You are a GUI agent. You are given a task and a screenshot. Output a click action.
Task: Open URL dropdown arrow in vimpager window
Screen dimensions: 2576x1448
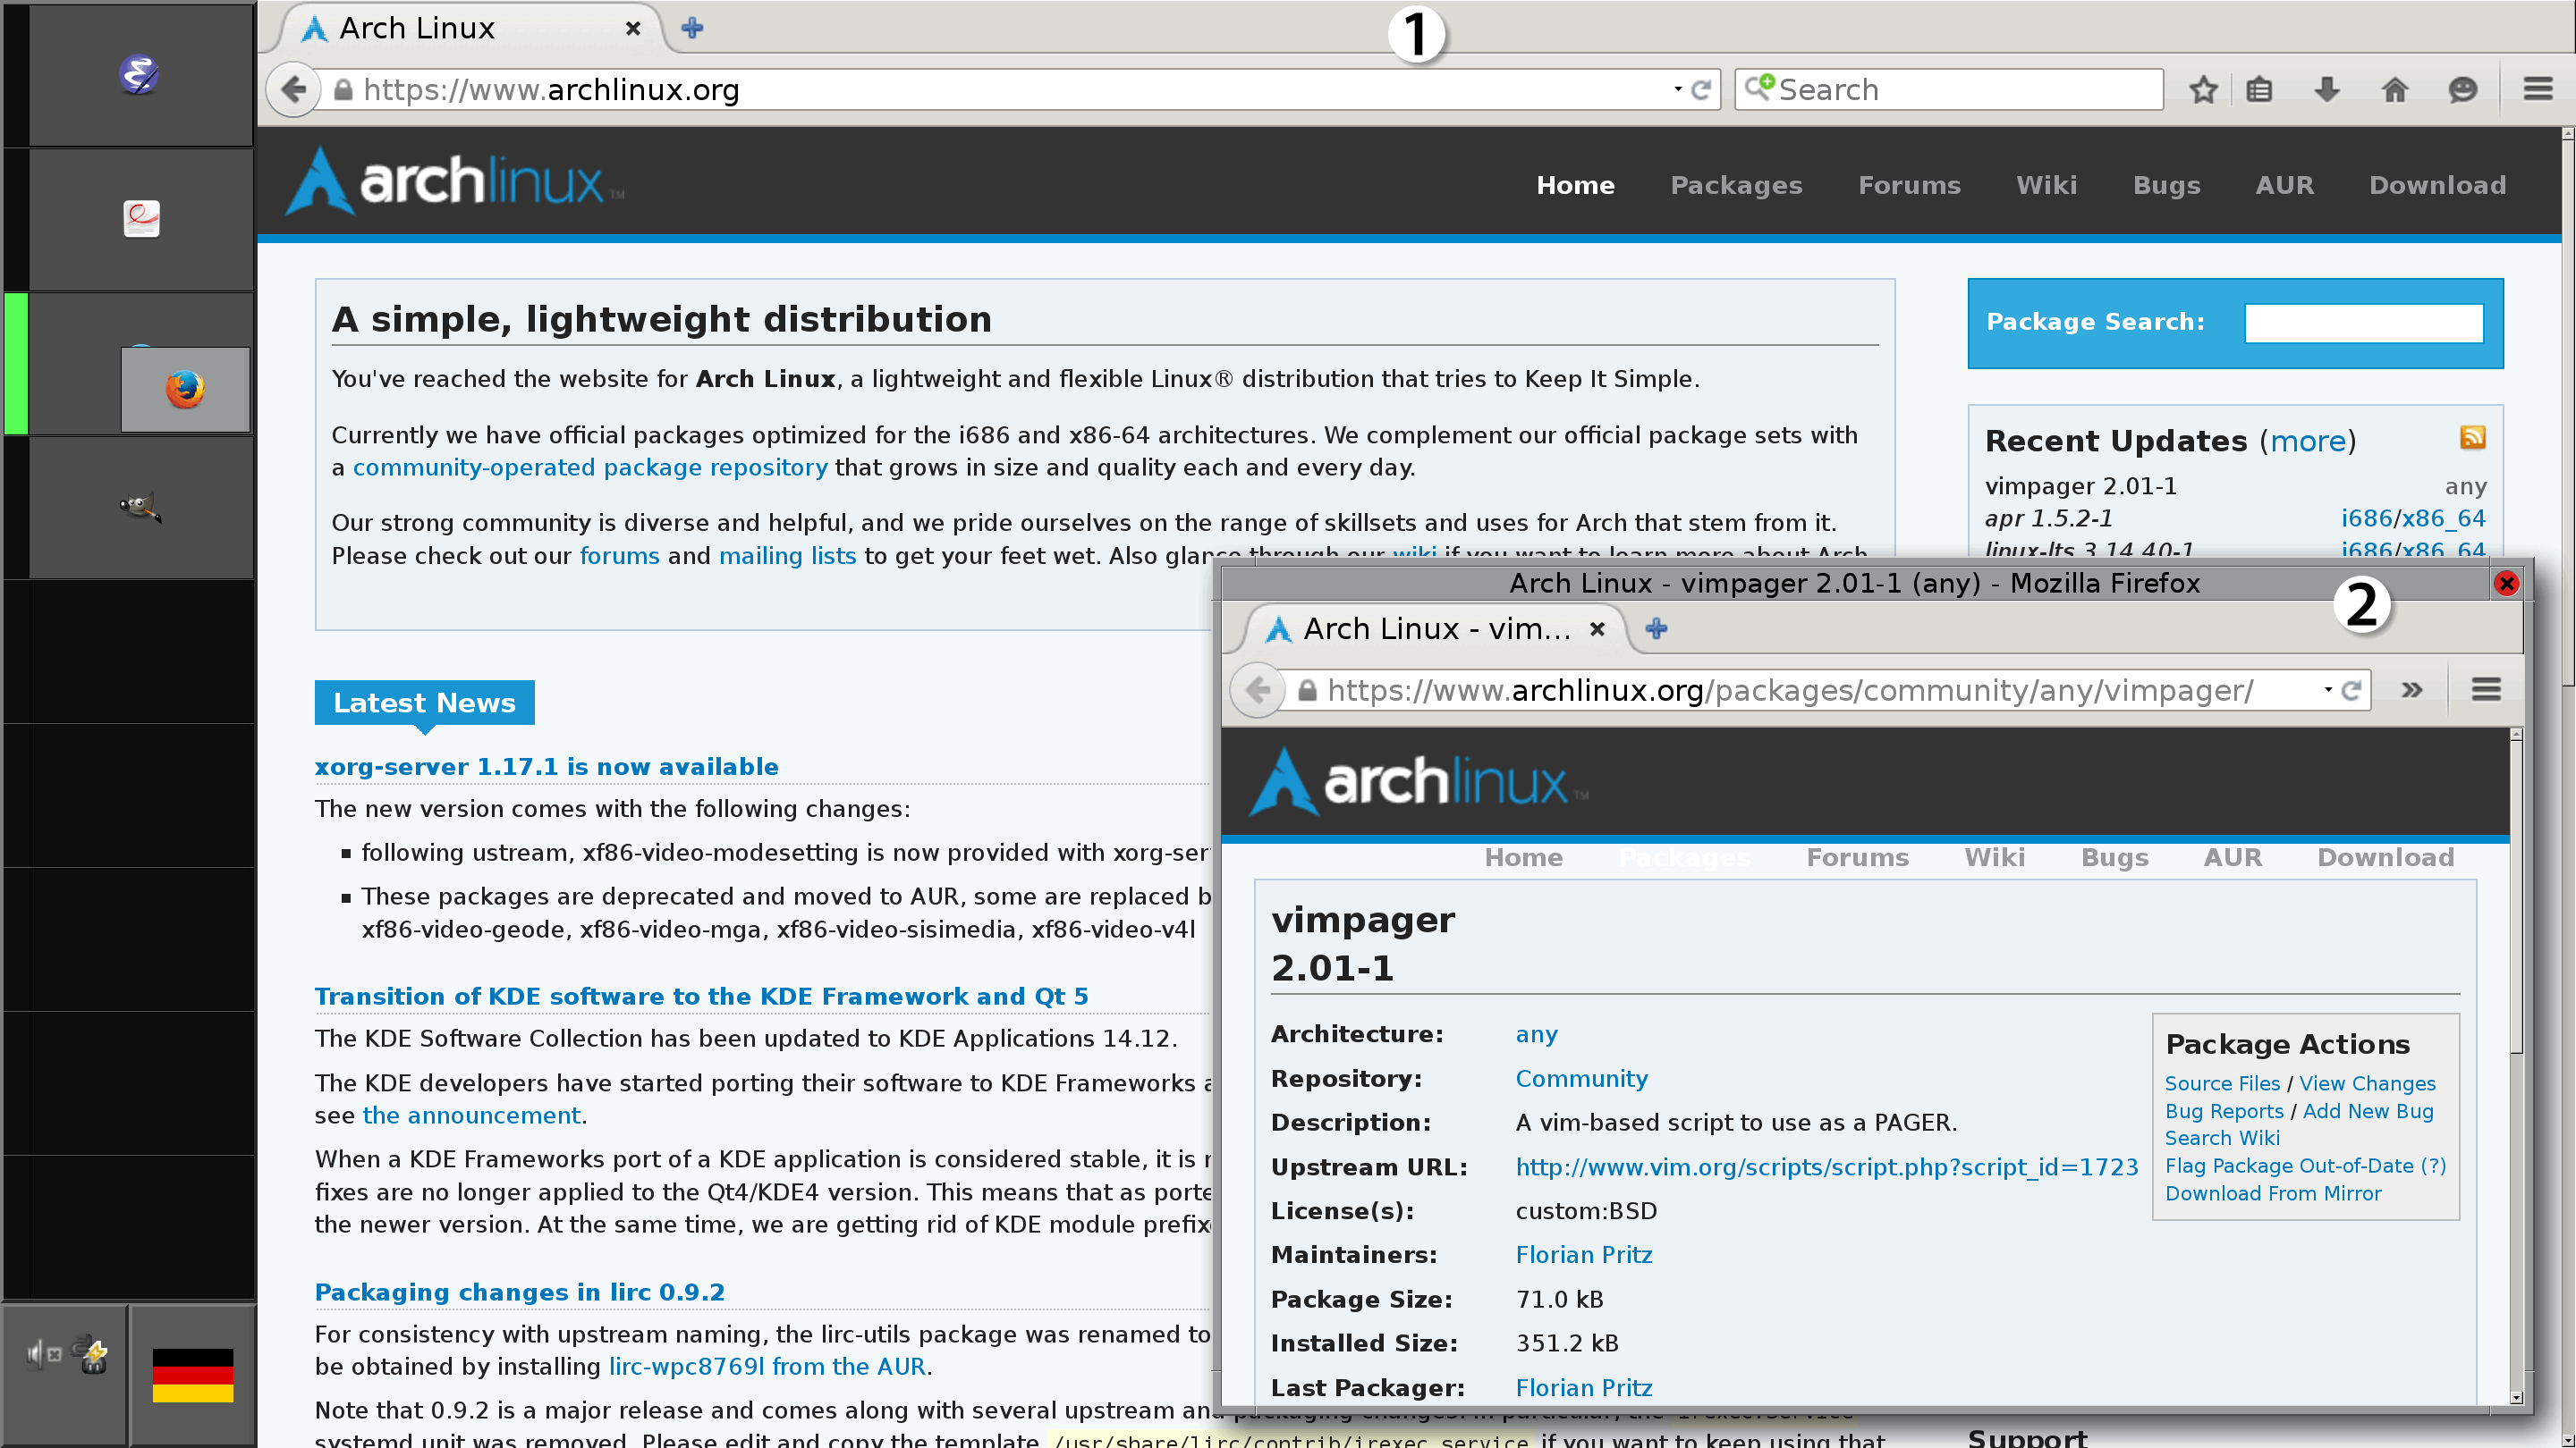[2328, 689]
